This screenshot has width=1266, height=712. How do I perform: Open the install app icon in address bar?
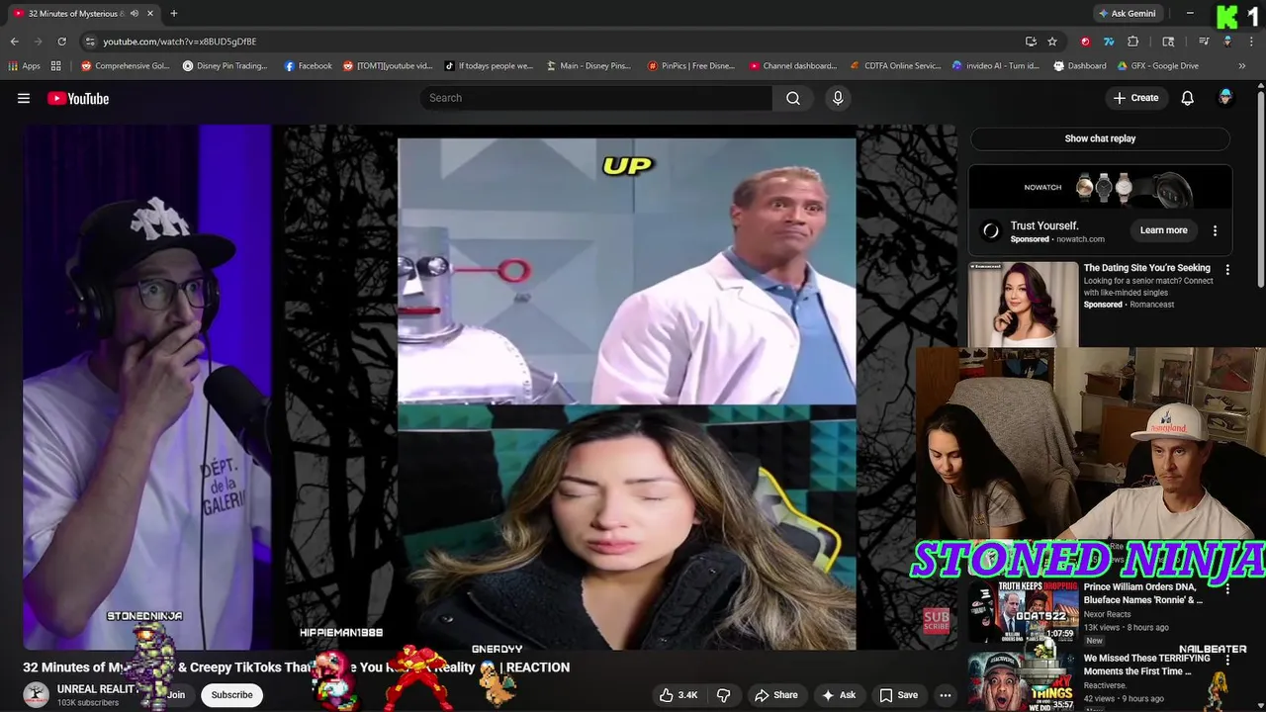[x=1031, y=42]
